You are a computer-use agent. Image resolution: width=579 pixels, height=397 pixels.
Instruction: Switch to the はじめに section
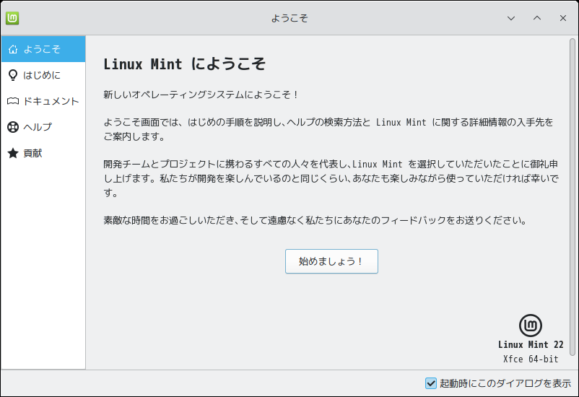[x=43, y=75]
